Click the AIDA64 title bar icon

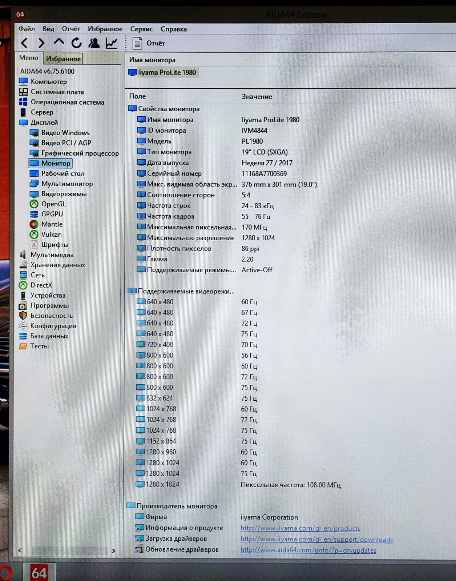[x=20, y=14]
